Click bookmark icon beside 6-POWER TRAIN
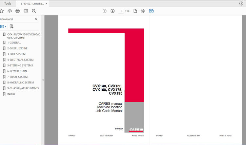 pyautogui.click(x=4, y=71)
